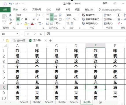
Task: Switch to the 数据 ribbon tab
Action: point(58,10)
